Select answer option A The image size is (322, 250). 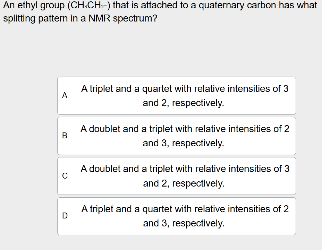176,96
